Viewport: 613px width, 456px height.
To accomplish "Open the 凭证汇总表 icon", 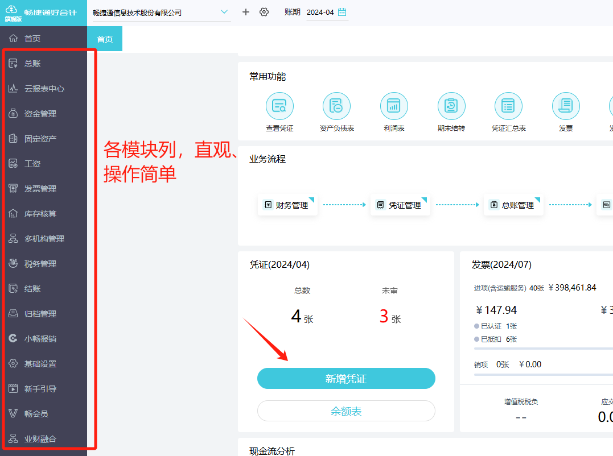I will (508, 106).
